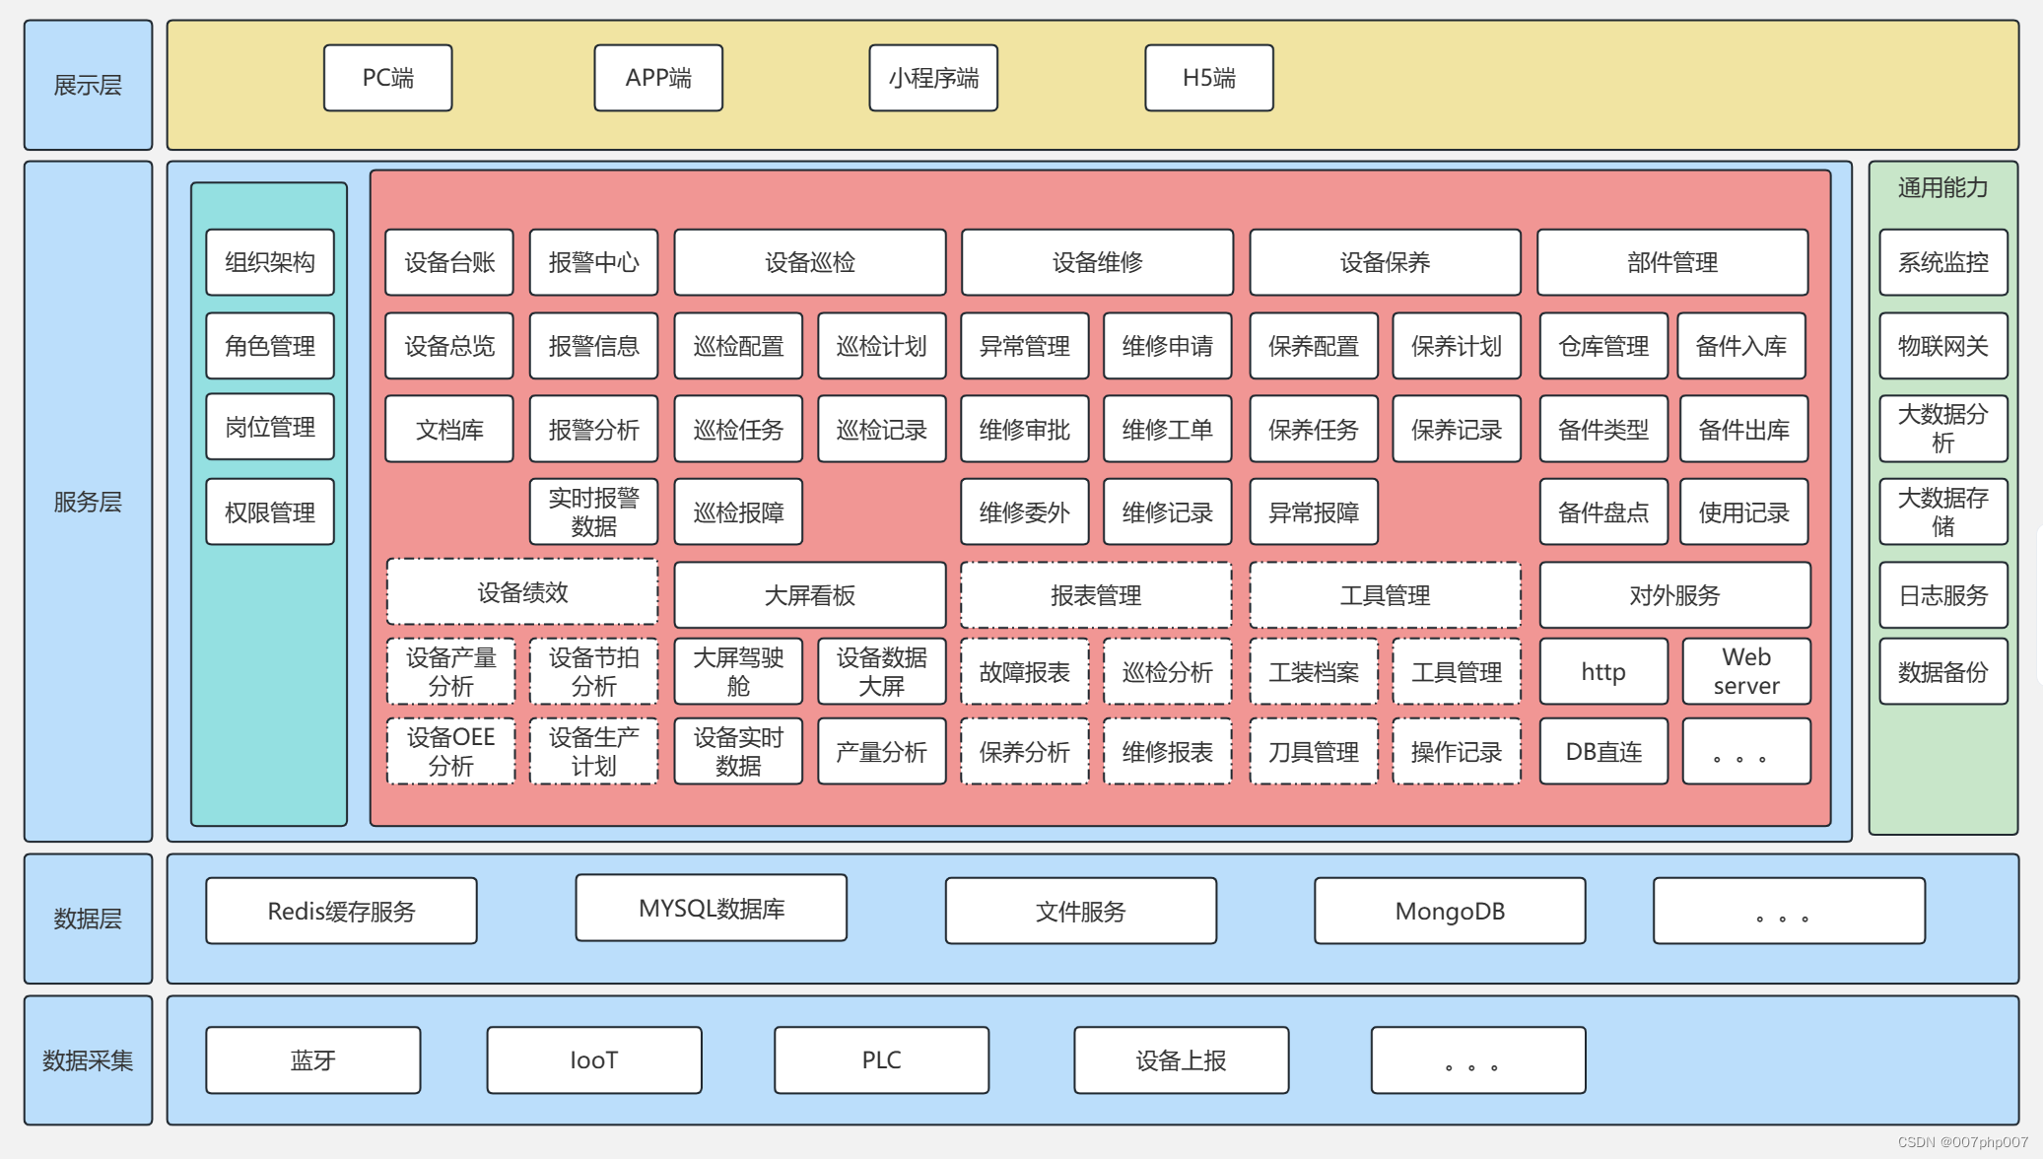Click the dashed 设备绩效 header
The width and height of the screenshot is (2043, 1159).
click(x=522, y=592)
